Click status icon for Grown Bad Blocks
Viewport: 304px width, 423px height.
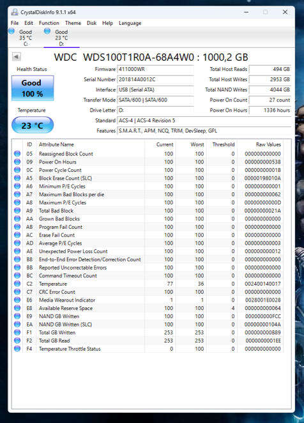click(17, 219)
